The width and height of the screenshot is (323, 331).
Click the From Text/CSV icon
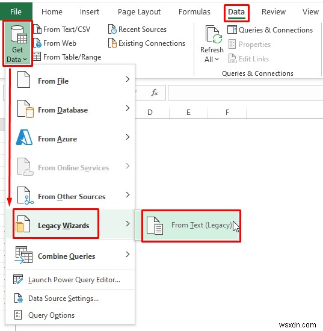coord(37,29)
